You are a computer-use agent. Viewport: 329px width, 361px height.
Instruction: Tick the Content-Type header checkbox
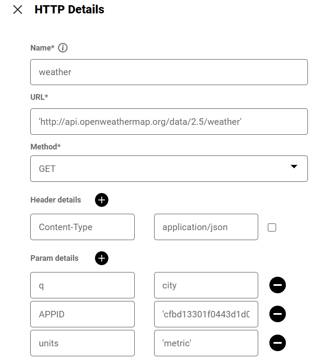click(272, 227)
